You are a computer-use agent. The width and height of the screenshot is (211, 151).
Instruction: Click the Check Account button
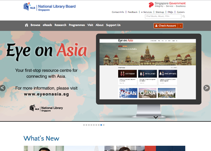coord(166,26)
